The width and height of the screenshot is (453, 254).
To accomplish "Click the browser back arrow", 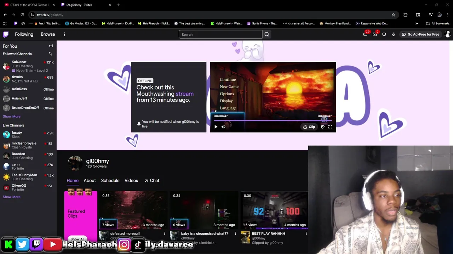I will (x=5, y=15).
